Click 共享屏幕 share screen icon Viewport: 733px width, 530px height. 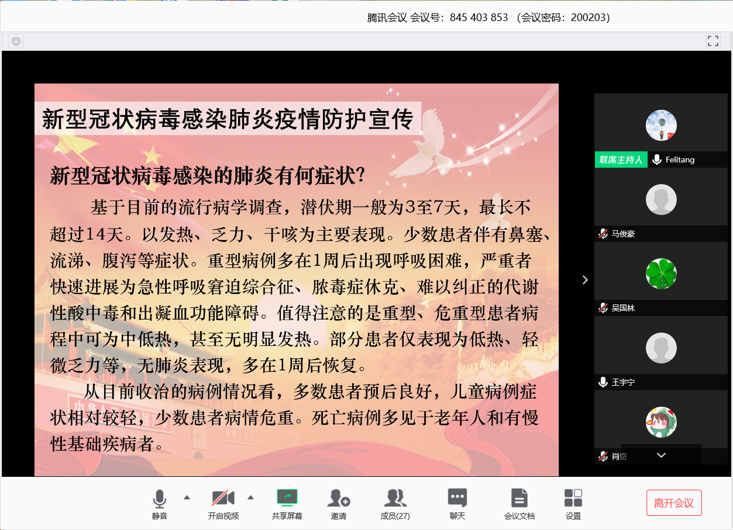[287, 498]
